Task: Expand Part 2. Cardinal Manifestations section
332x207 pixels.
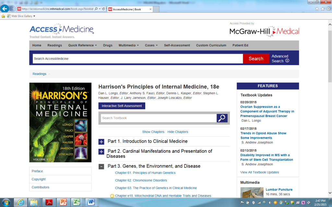Action: [x=101, y=152]
